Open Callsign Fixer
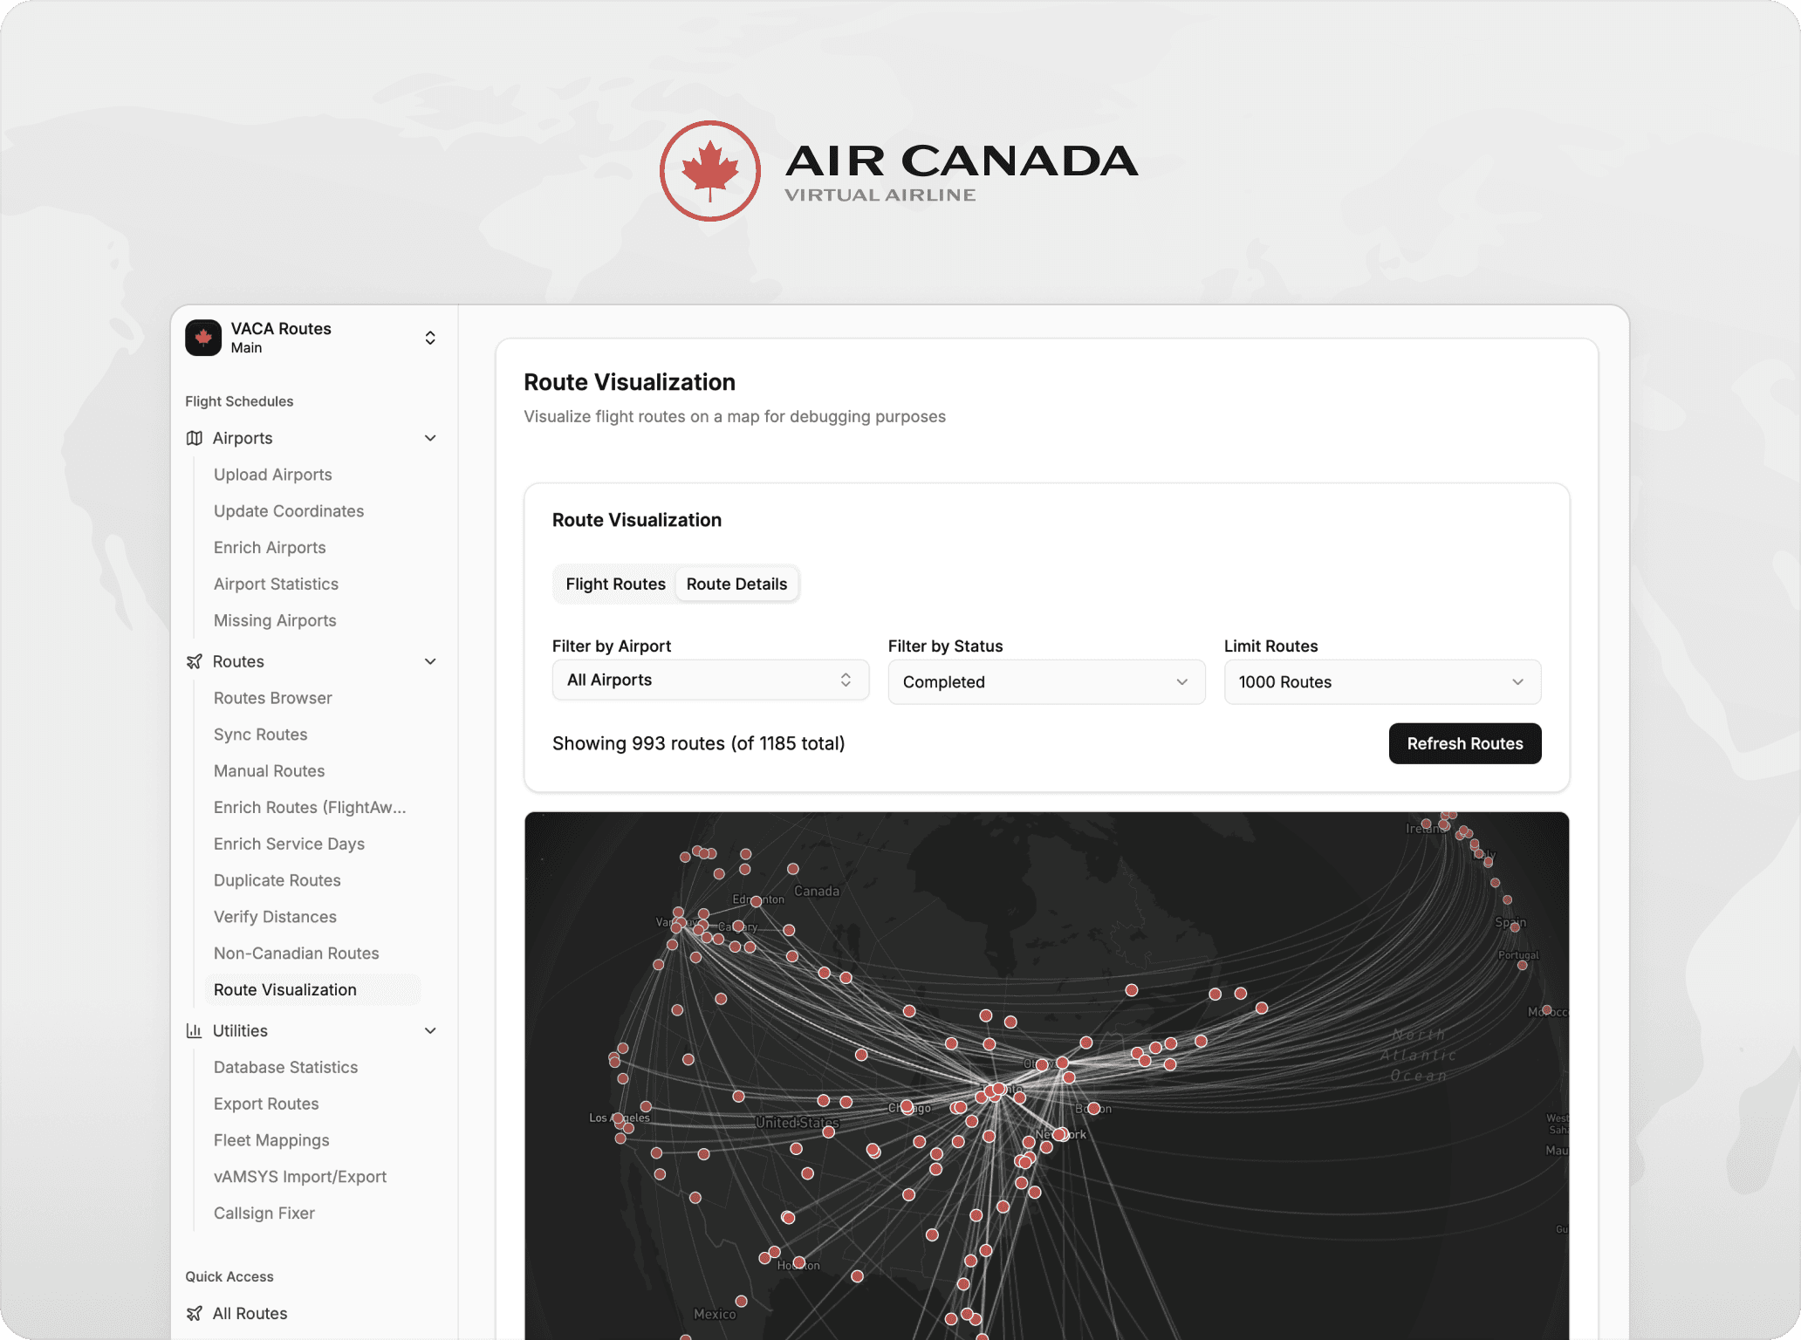The height and width of the screenshot is (1340, 1801). [264, 1214]
